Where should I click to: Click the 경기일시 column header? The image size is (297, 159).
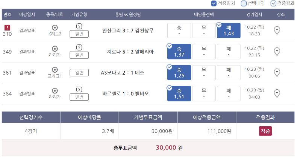[x=254, y=14]
